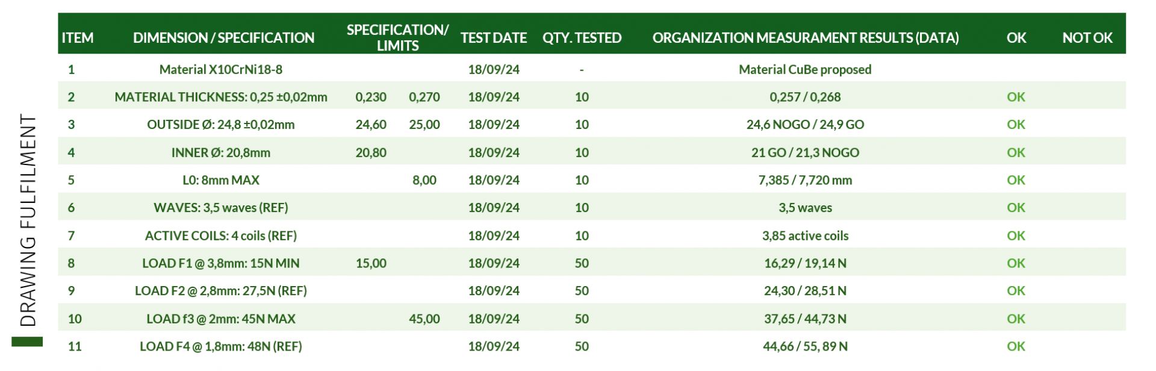This screenshot has height=371, width=1156.
Task: Click the limit value 45,00
Action: click(424, 319)
